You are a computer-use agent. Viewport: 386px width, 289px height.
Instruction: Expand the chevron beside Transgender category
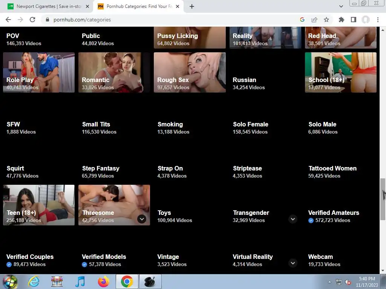293,219
